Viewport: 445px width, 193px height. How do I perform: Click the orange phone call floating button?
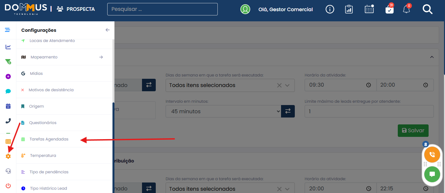432,154
